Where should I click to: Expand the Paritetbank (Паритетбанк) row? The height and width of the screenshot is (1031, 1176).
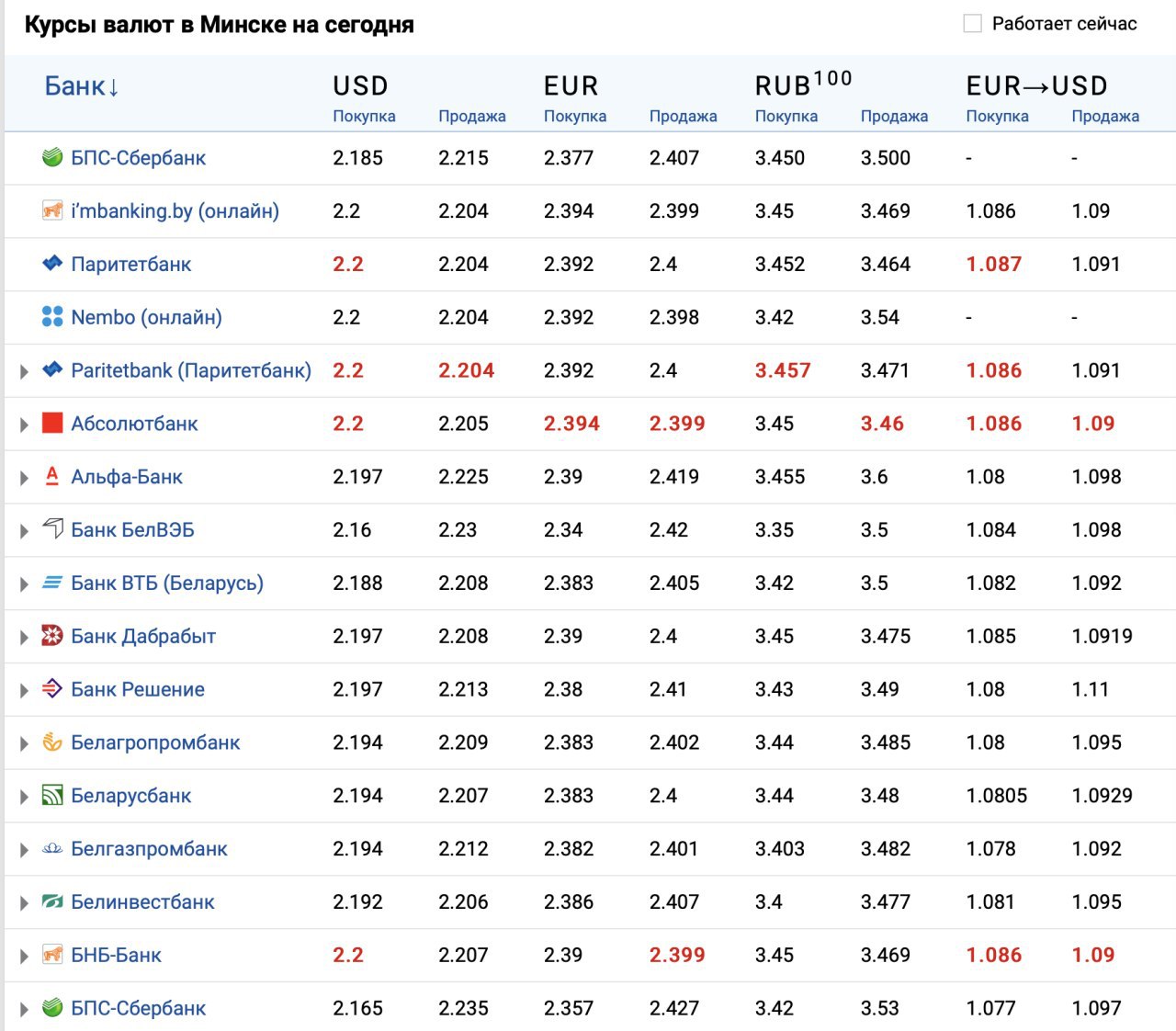pyautogui.click(x=25, y=371)
